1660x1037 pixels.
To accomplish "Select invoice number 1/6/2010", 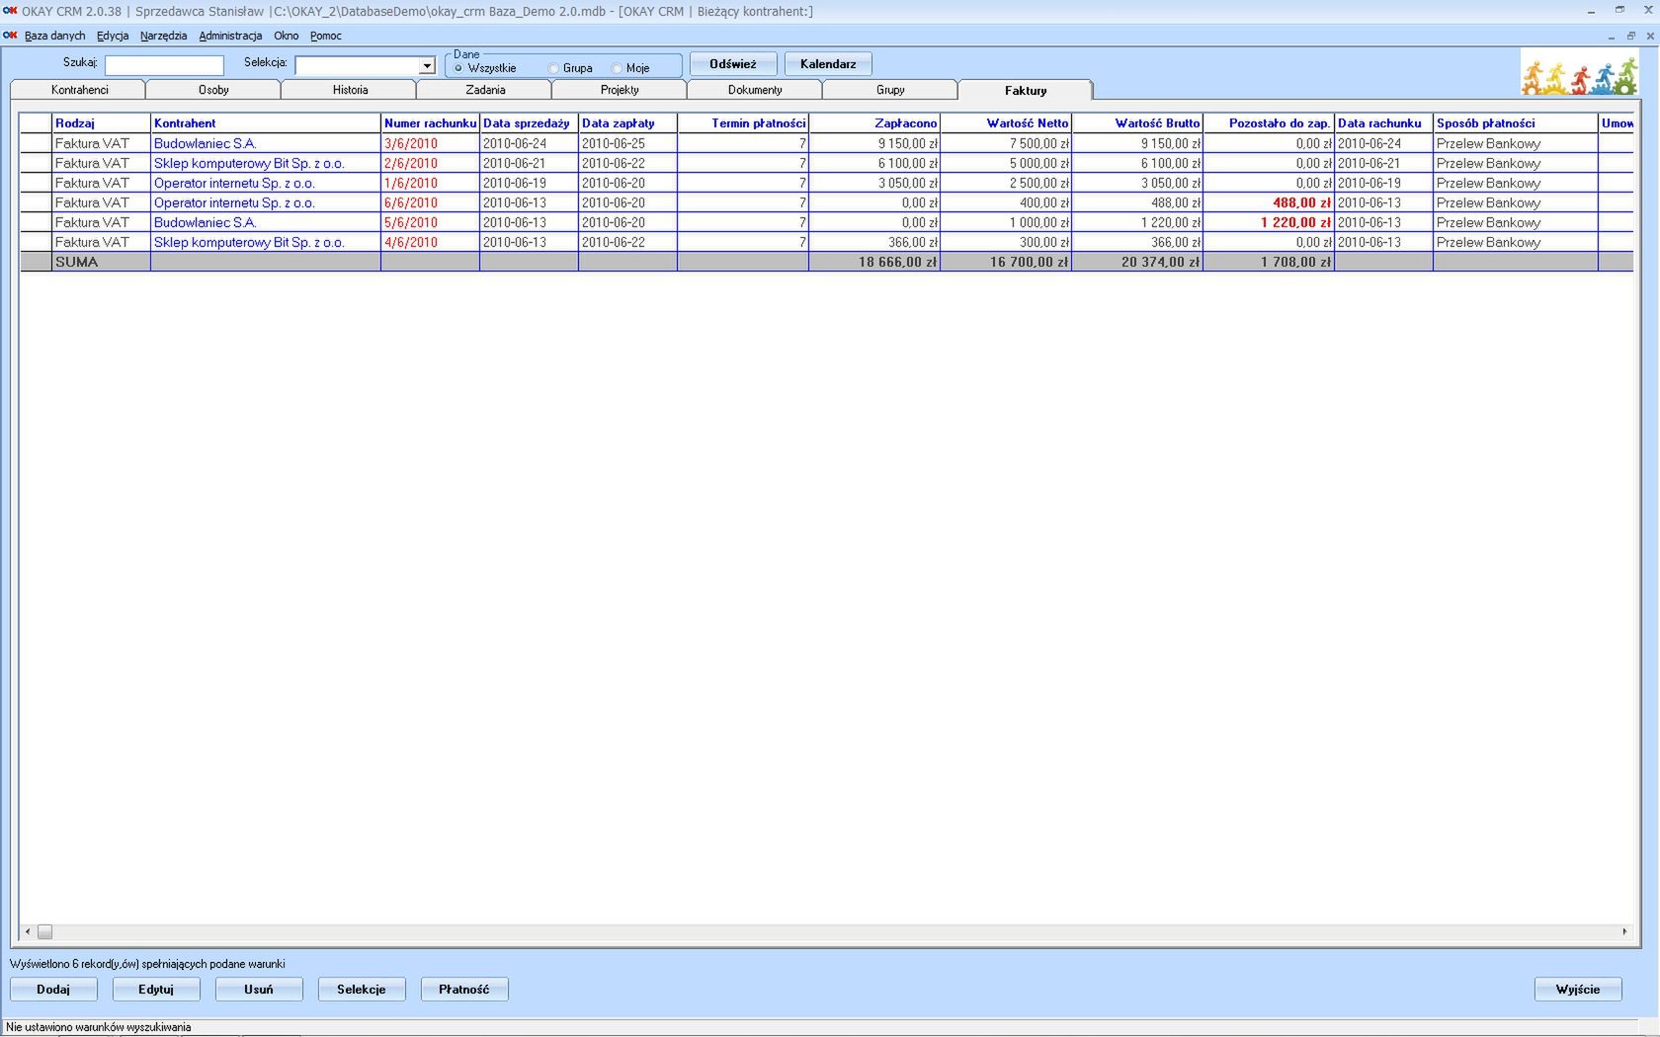I will tap(430, 183).
